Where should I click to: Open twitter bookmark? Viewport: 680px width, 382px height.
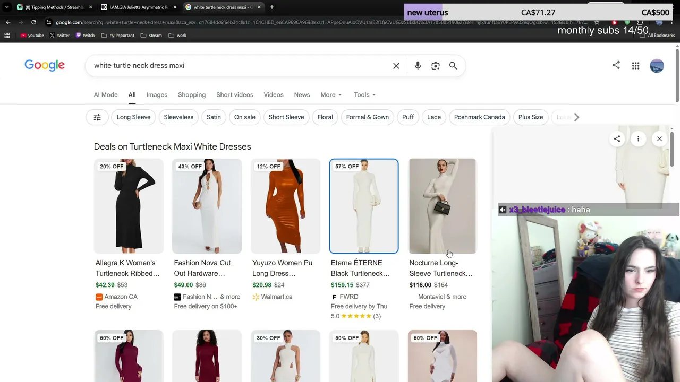59,36
